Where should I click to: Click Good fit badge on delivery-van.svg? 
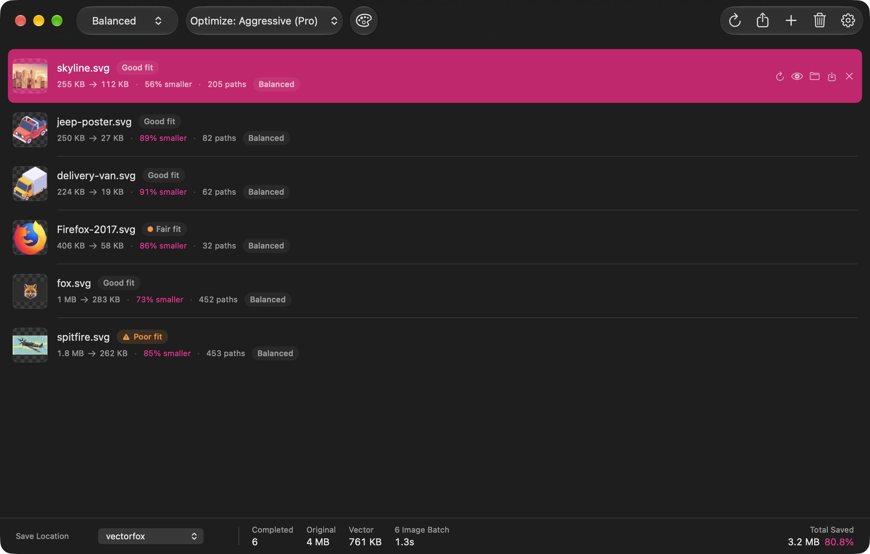[x=163, y=175]
